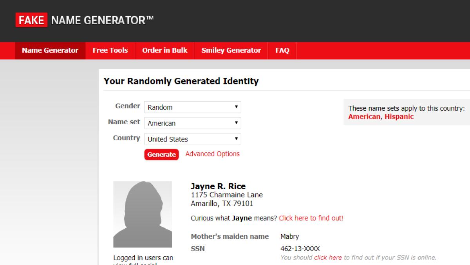This screenshot has width=470, height=265.
Task: Open the Gender dropdown
Action: pyautogui.click(x=192, y=107)
